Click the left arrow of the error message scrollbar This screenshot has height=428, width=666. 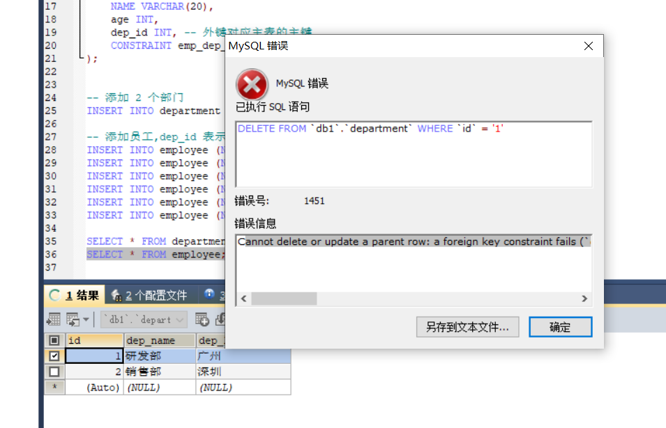244,299
